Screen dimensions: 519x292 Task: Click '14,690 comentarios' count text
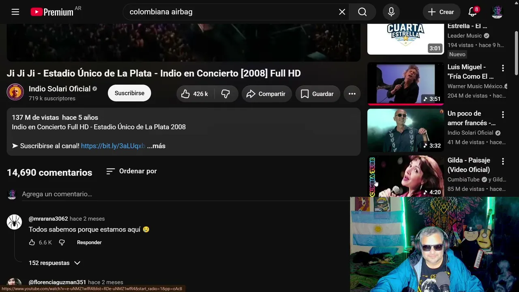49,172
